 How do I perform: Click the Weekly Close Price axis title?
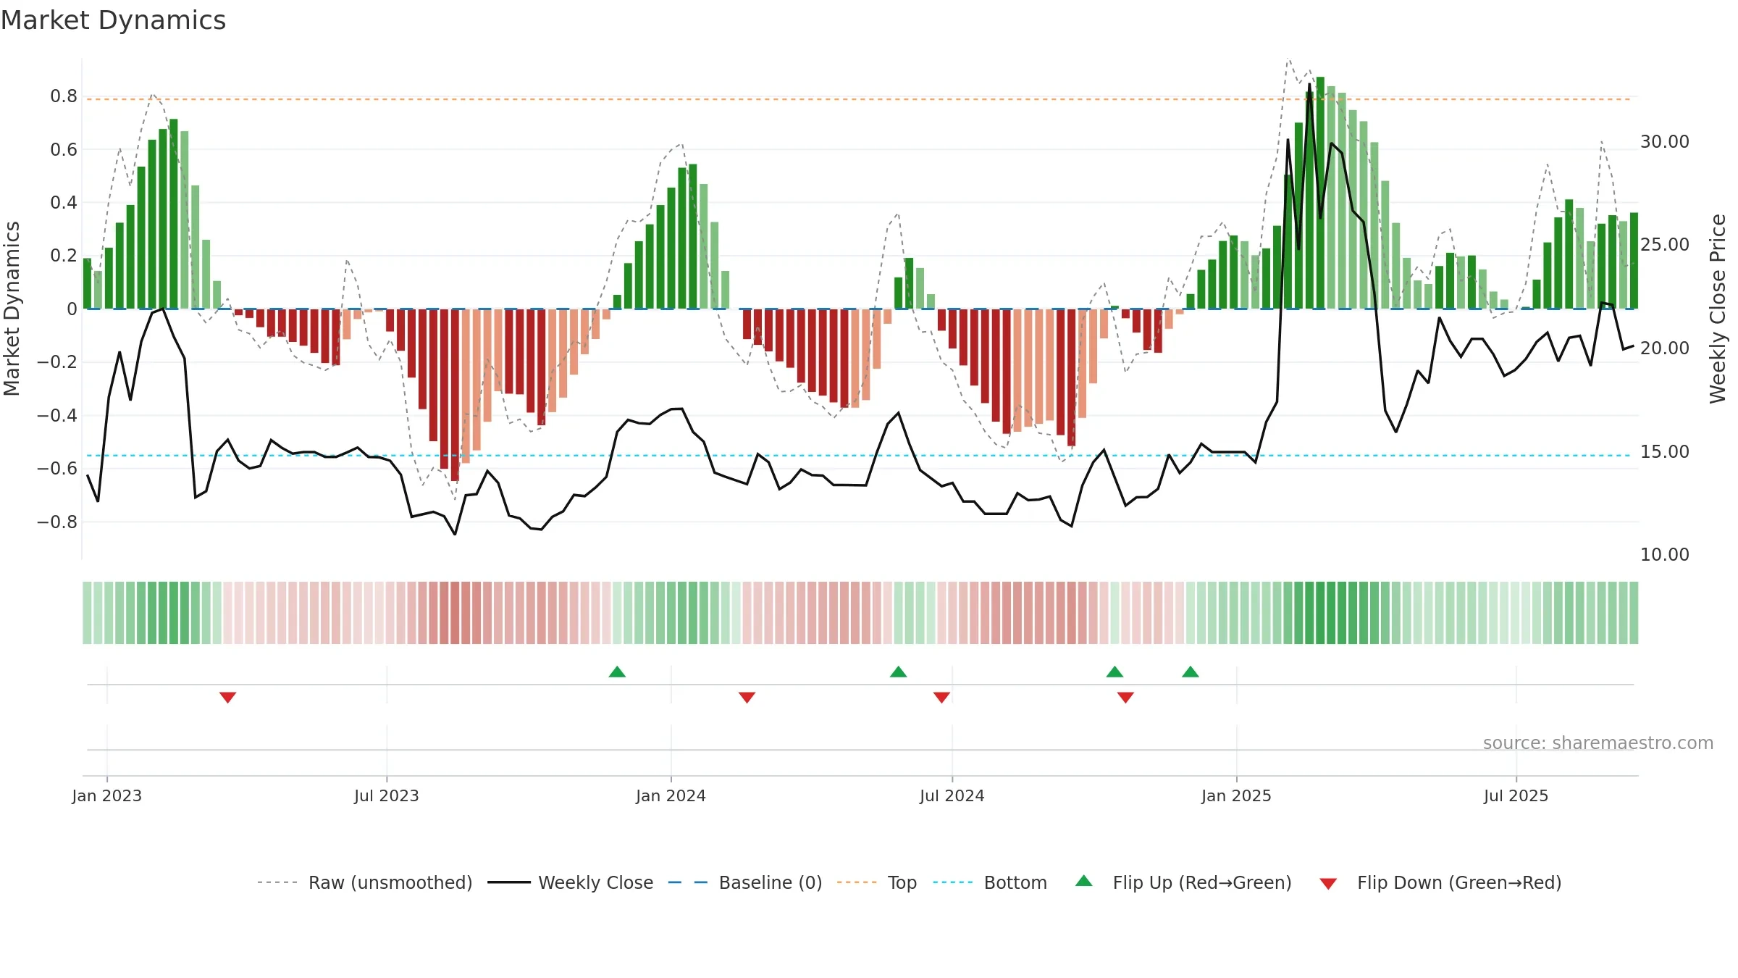pos(1718,309)
